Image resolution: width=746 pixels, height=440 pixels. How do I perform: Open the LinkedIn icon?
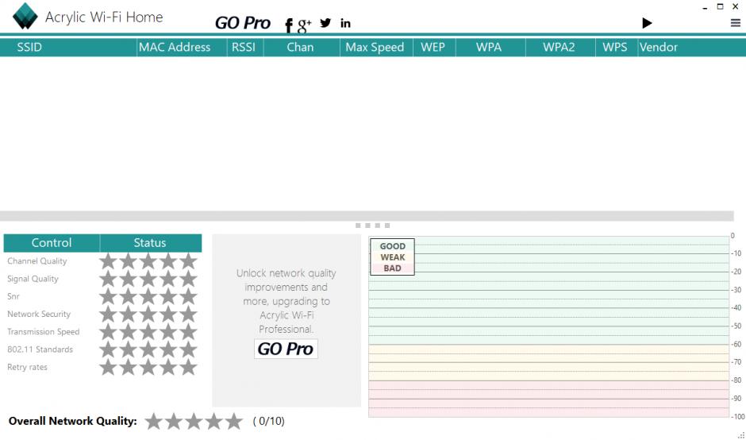(345, 23)
